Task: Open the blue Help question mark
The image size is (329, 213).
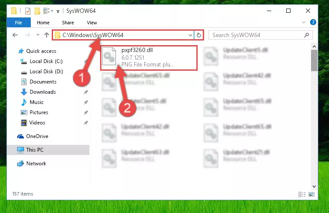Action: [313, 22]
